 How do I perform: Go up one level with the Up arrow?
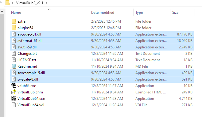point(1,3)
